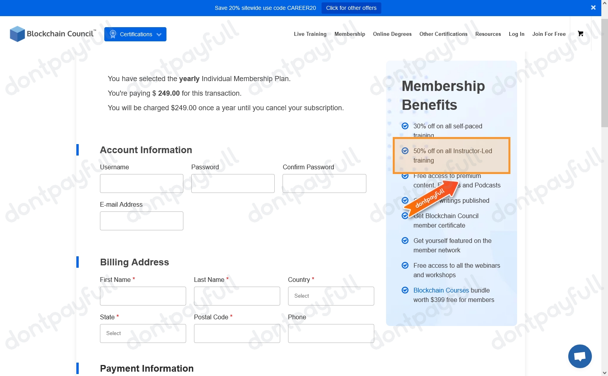Click checkmark beside Blockchain Courses bundle

pos(405,290)
